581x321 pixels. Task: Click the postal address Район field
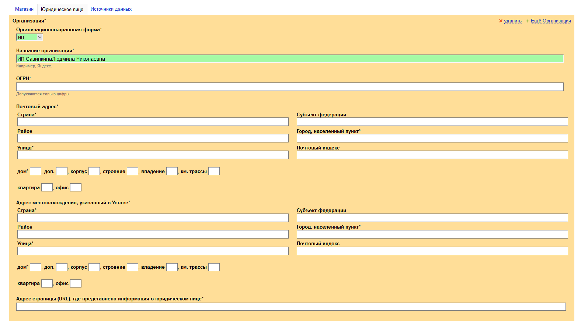click(x=153, y=138)
